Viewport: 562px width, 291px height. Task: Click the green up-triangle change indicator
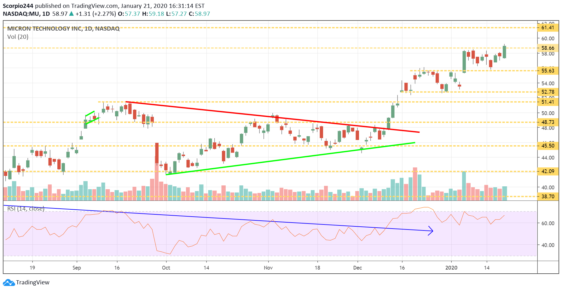click(x=72, y=14)
